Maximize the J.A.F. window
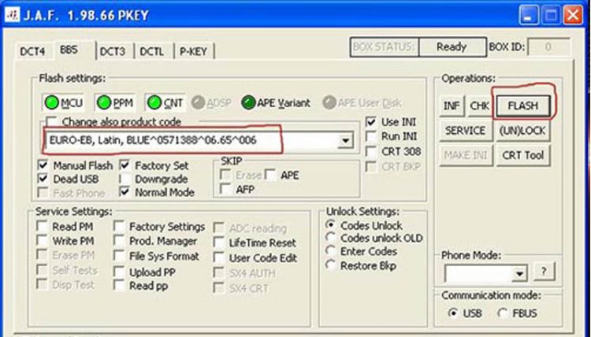This screenshot has width=591, height=337. 551,16
